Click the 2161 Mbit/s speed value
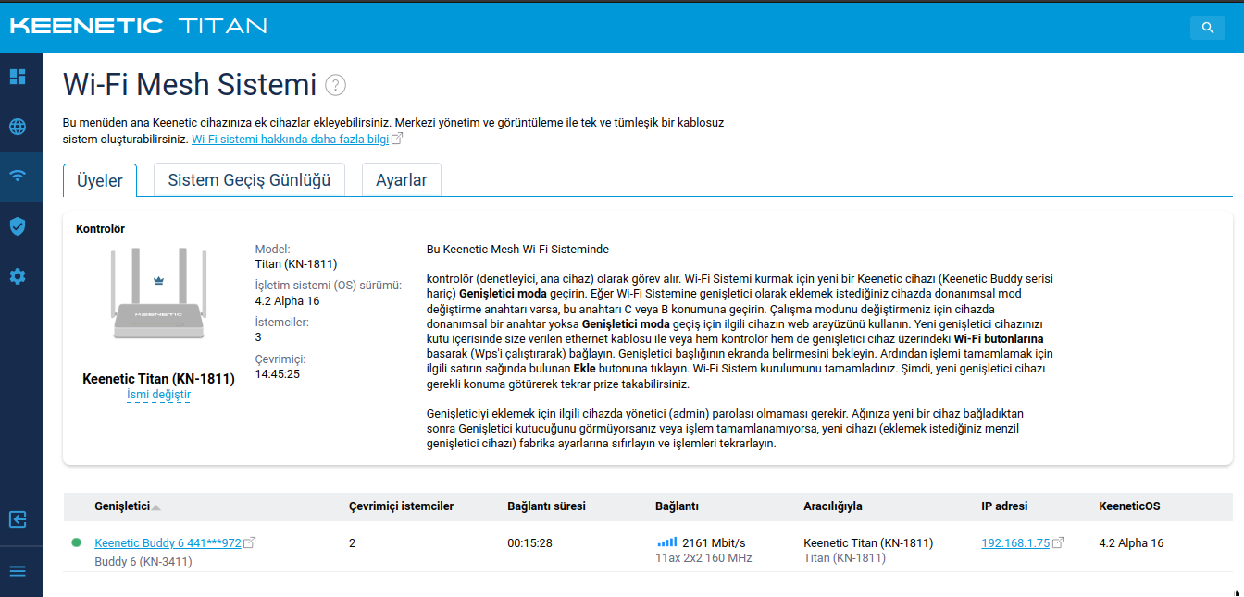Viewport: 1244px width, 597px height. [x=714, y=542]
